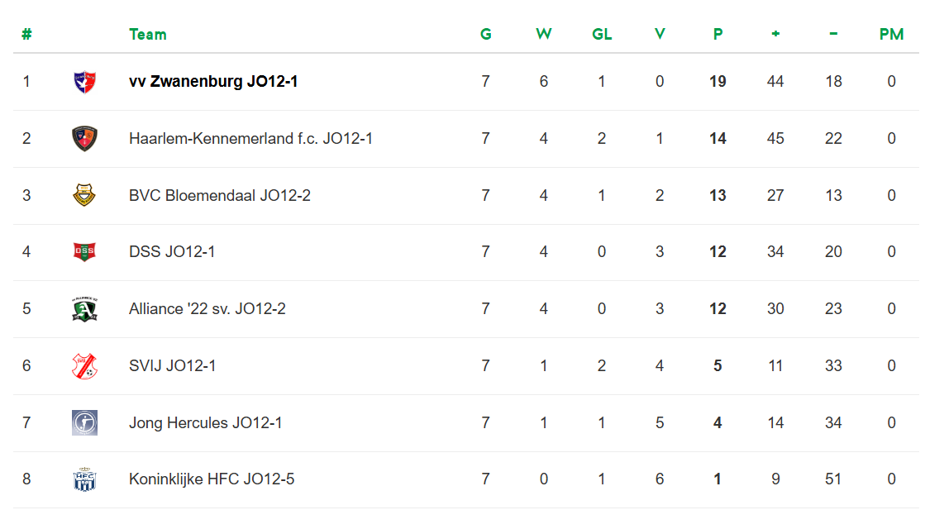Viewport: 944px width, 510px height.
Task: Click the Haarlem-Kennemerland f.c. club crest
Action: (x=84, y=139)
